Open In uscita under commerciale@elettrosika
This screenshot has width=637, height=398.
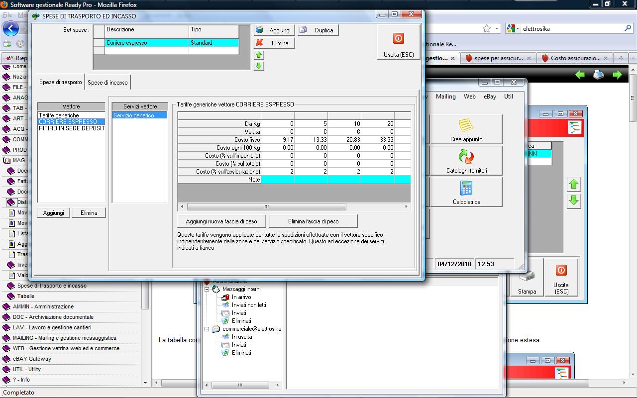point(241,337)
